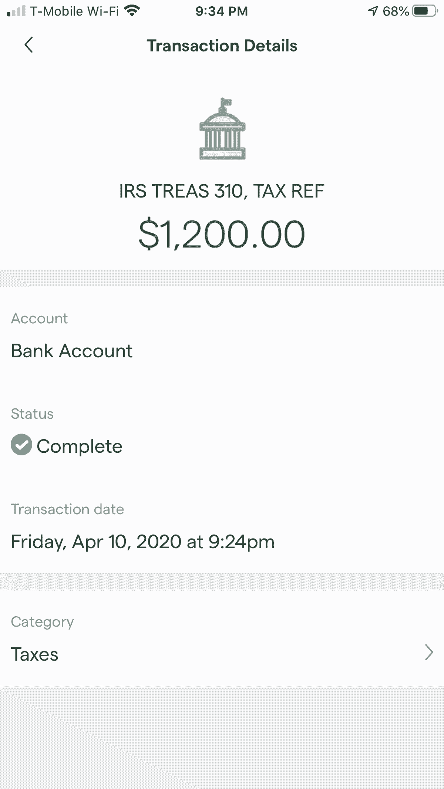Viewport: 444px width, 789px height.
Task: Navigate back using the top-left arrow
Action: pos(29,45)
